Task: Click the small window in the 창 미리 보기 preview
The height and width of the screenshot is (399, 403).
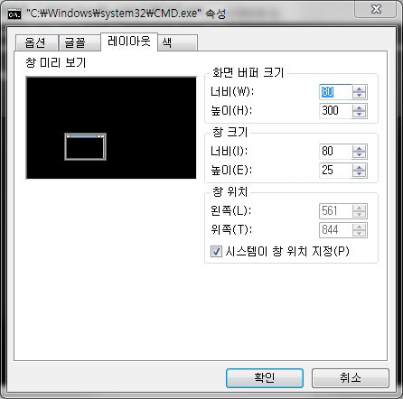Action: point(86,146)
